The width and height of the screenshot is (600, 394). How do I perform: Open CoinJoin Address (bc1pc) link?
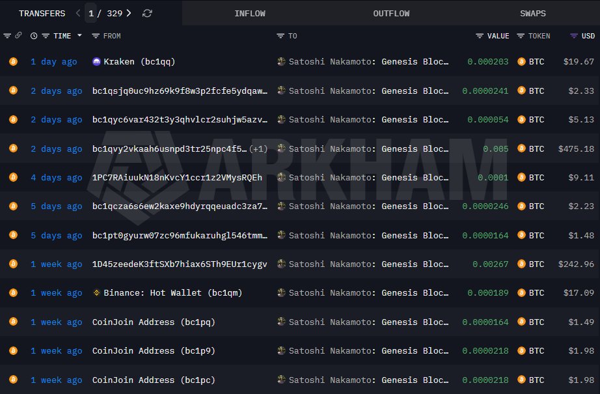click(x=154, y=380)
